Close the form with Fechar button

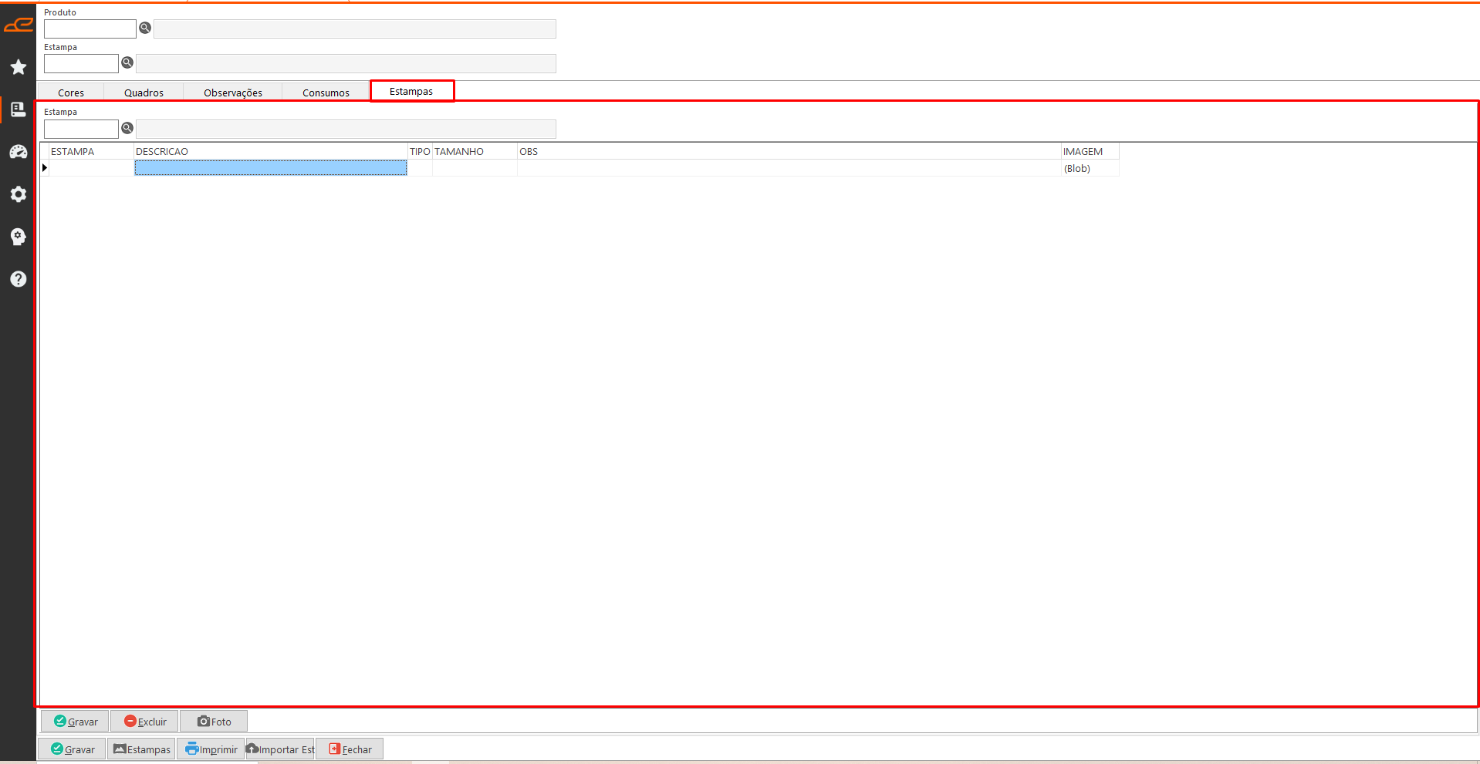pyautogui.click(x=350, y=749)
